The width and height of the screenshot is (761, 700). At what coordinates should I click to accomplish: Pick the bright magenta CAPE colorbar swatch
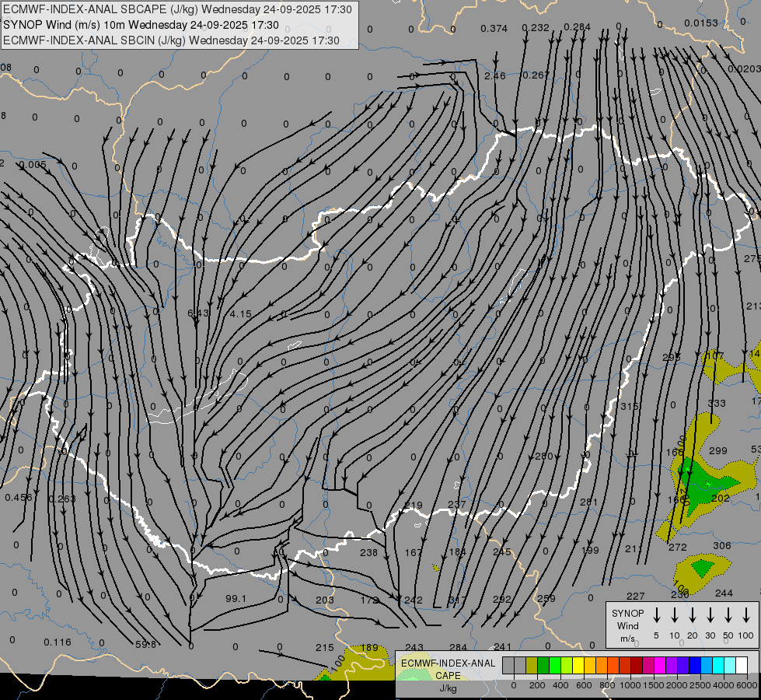660,665
